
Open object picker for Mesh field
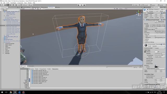coord(165,31)
